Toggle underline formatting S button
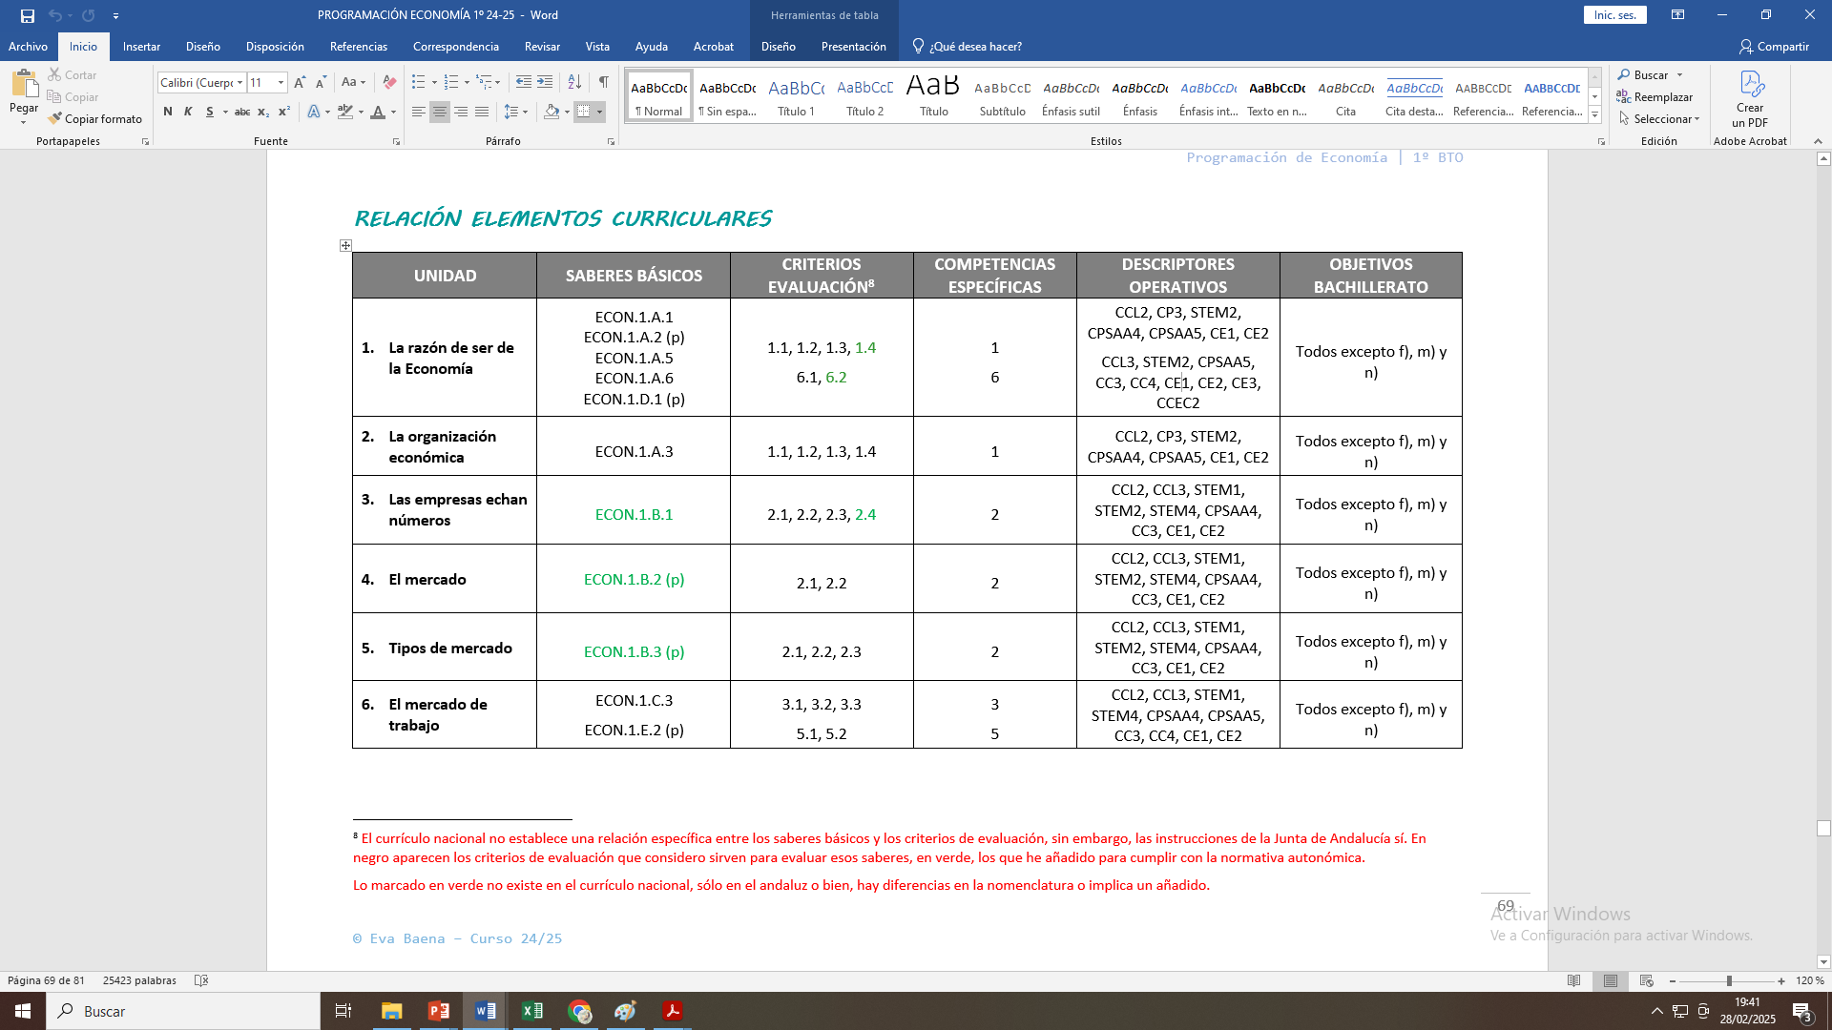Viewport: 1832px width, 1030px height. pos(210,113)
